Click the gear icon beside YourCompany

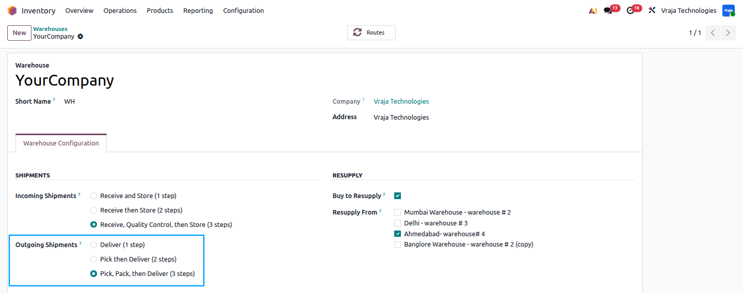[80, 37]
